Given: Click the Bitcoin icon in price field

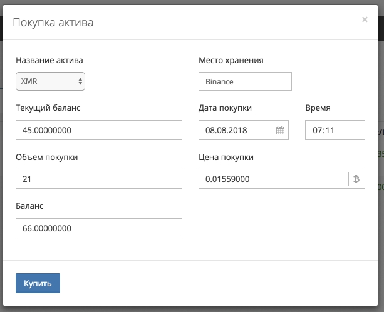Looking at the screenshot, I should [x=356, y=179].
